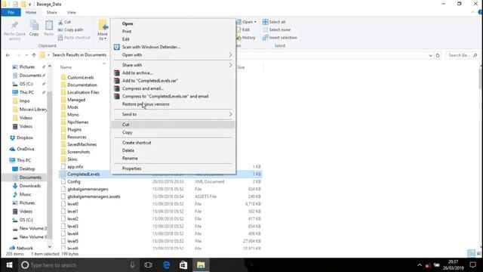Viewport: 483px width, 272px height.
Task: Choose Delete in context menu
Action: (x=174, y=150)
